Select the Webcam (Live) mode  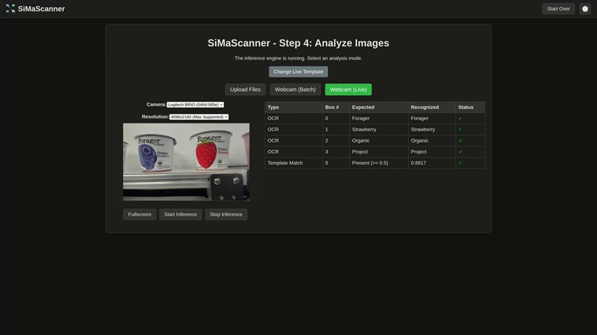(x=348, y=90)
